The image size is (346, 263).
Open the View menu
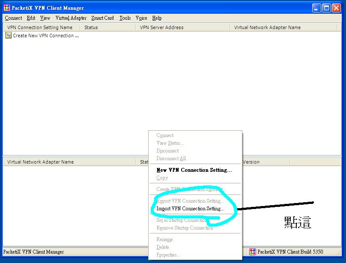click(x=45, y=18)
